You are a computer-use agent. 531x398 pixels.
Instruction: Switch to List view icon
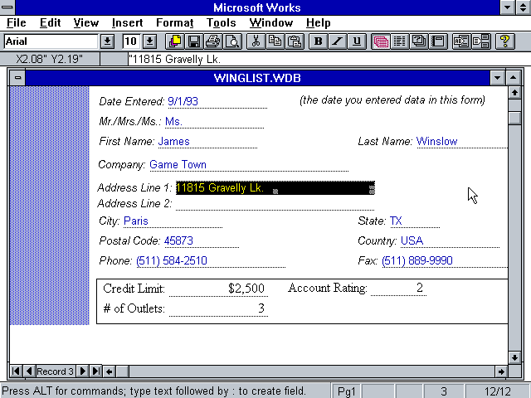[x=400, y=41]
